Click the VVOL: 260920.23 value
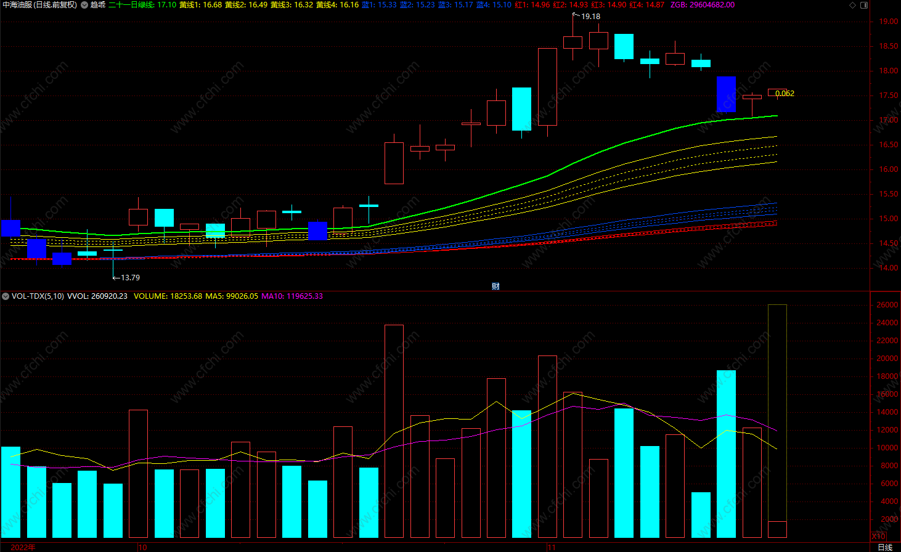This screenshot has width=901, height=552. pos(97,296)
